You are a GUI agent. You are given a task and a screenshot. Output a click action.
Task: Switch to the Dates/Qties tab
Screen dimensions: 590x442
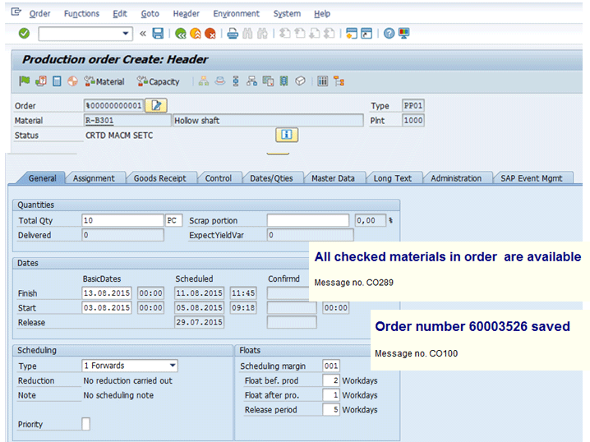point(271,178)
